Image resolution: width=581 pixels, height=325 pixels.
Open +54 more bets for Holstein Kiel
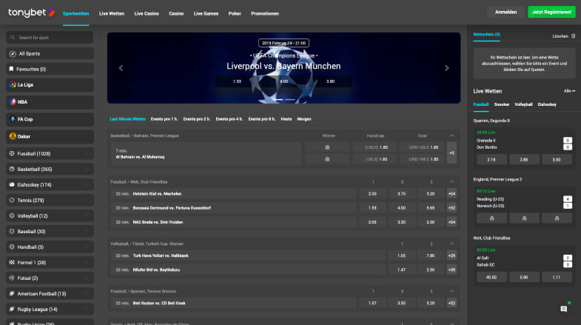coord(451,194)
